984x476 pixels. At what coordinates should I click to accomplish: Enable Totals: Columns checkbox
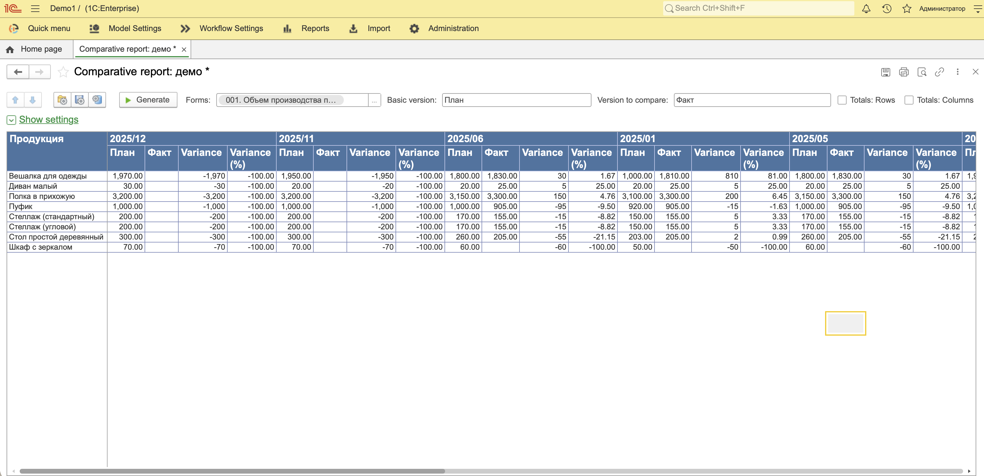tap(909, 100)
